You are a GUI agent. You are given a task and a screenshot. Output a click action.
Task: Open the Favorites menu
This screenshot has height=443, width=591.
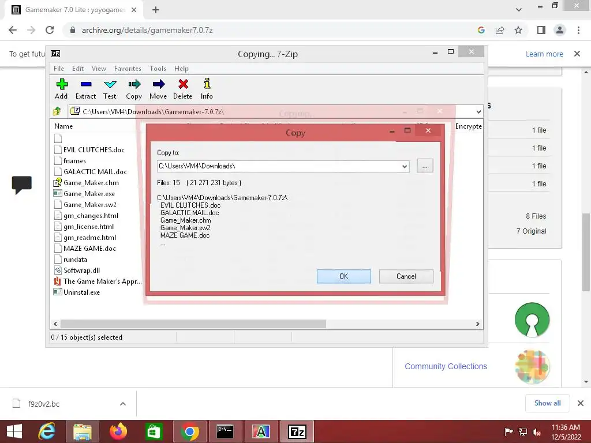(x=128, y=69)
